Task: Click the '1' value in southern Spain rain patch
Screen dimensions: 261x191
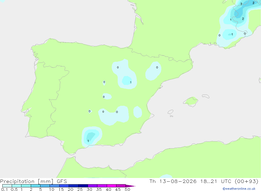Action: point(88,141)
